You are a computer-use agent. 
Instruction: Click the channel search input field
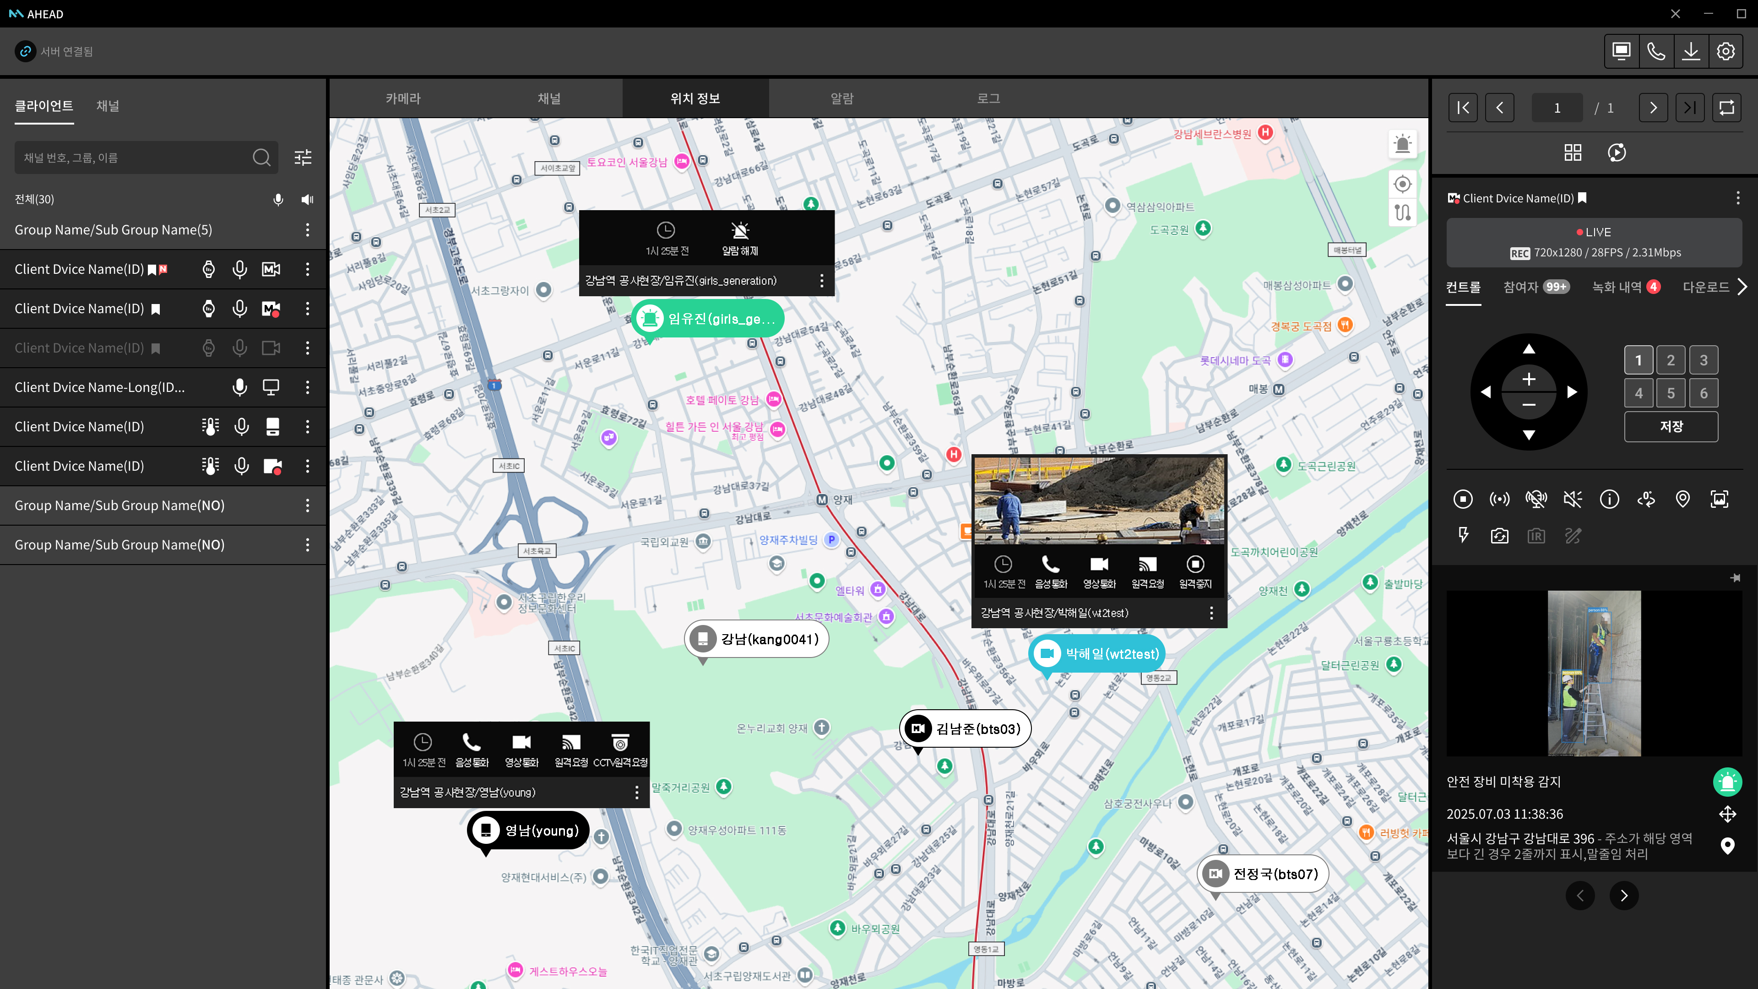[136, 158]
